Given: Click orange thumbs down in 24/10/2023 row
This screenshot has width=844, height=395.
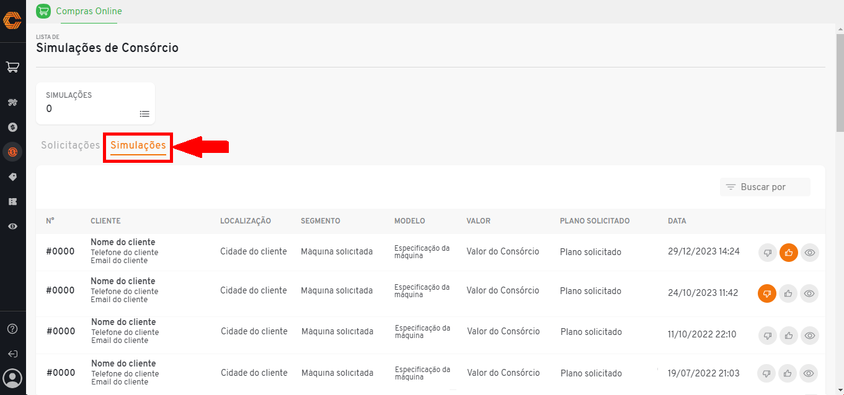Looking at the screenshot, I should pyautogui.click(x=767, y=293).
